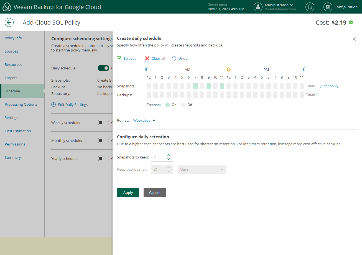The width and height of the screenshot is (362, 255).
Task: Go to the Permissions step
Action: (22, 144)
